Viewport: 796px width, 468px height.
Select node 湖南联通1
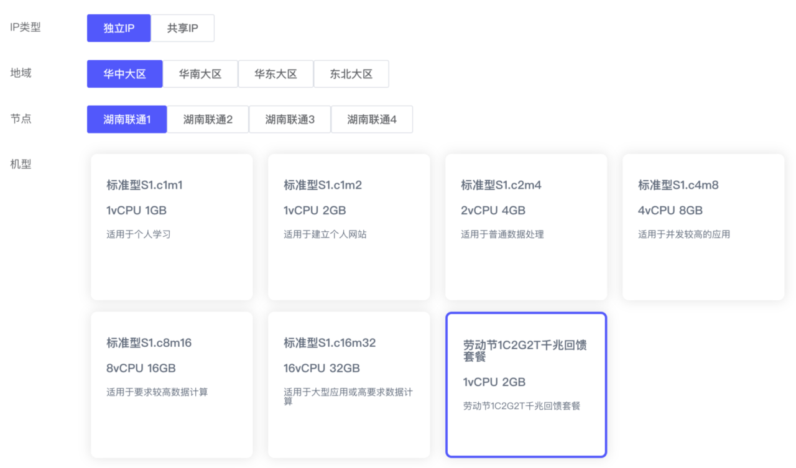(x=127, y=119)
